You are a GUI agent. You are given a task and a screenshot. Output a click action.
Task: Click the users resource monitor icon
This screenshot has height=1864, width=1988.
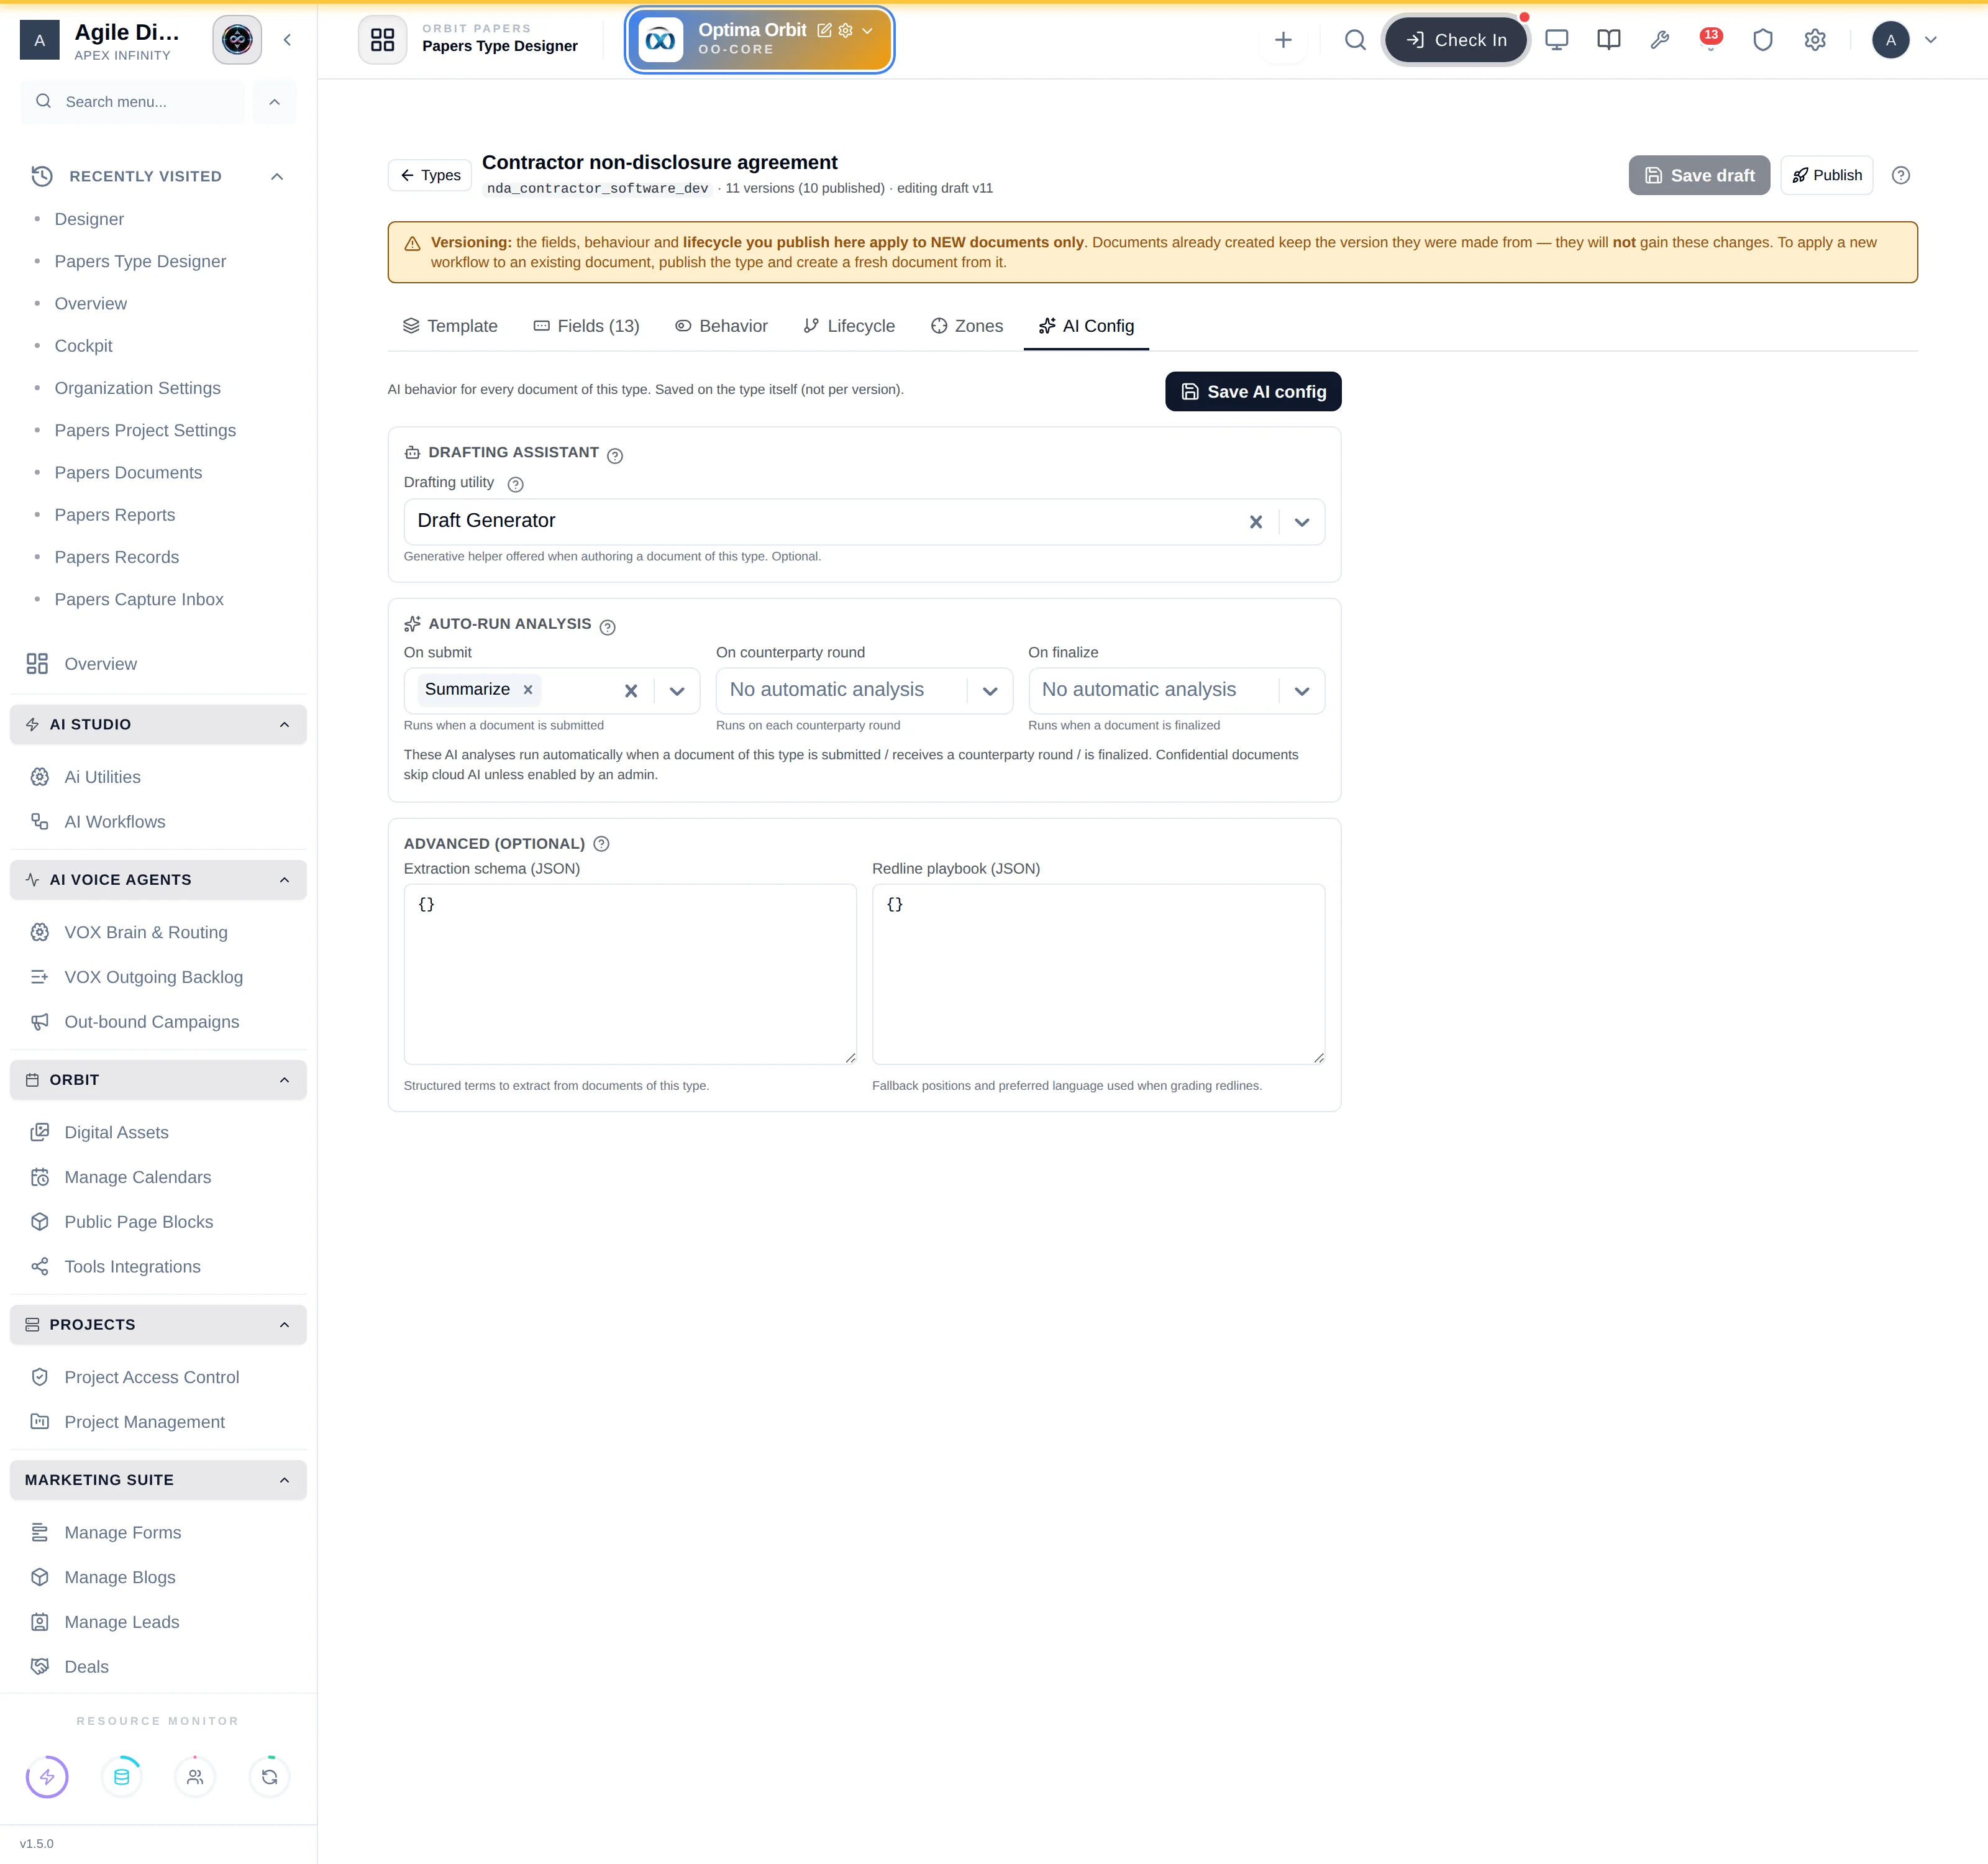[x=195, y=1777]
